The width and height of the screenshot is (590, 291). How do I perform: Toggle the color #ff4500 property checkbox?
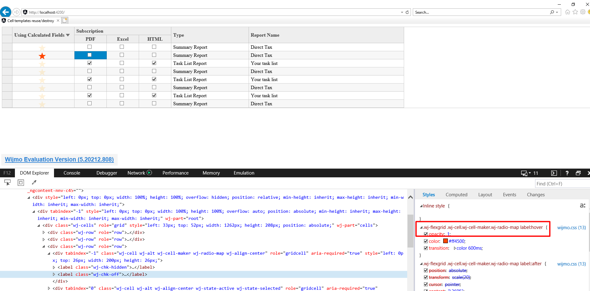(x=426, y=241)
